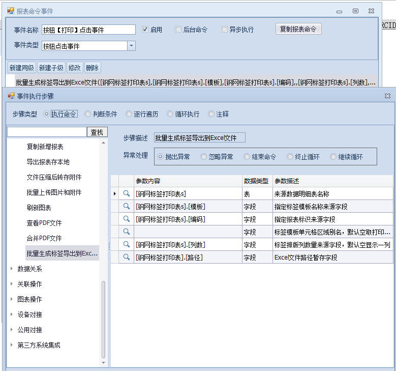Image resolution: width=396 pixels, height=371 pixels.
Task: Click the magnifier icon in the [列数] row
Action: (127, 244)
